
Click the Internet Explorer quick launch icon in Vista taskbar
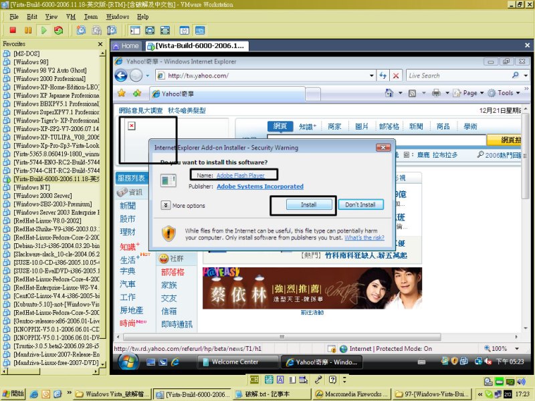[x=175, y=362]
